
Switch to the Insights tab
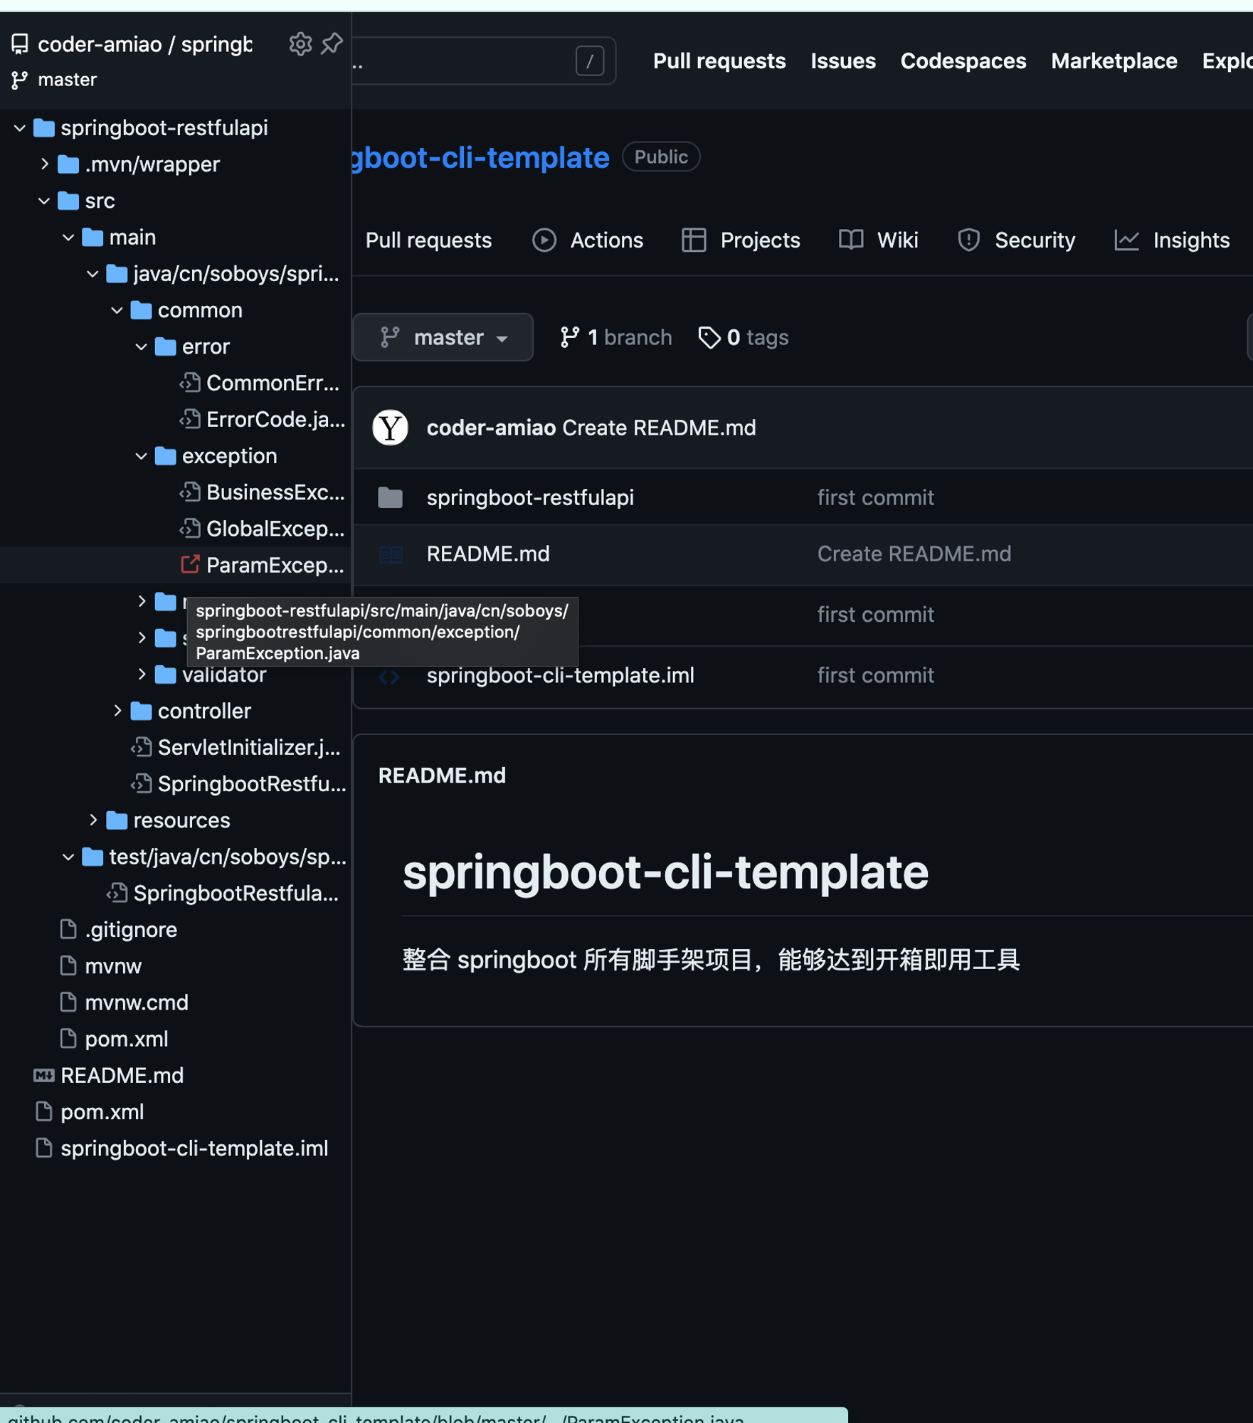[1172, 240]
